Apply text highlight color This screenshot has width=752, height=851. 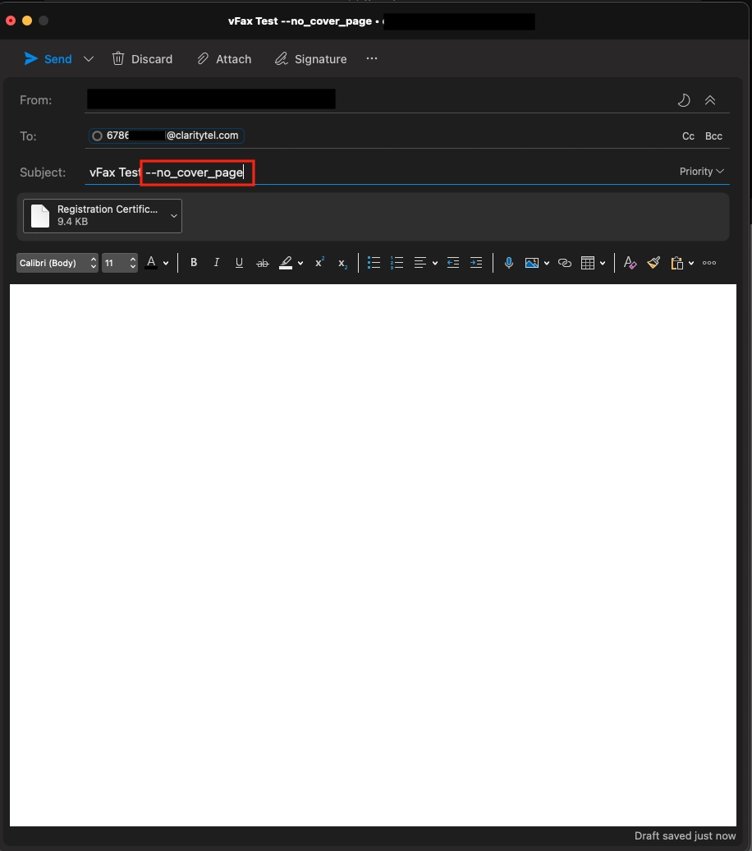(x=286, y=263)
